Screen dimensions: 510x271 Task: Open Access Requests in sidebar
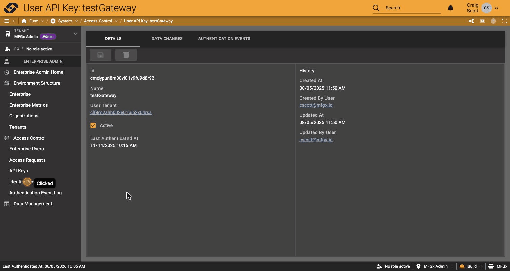(27, 160)
